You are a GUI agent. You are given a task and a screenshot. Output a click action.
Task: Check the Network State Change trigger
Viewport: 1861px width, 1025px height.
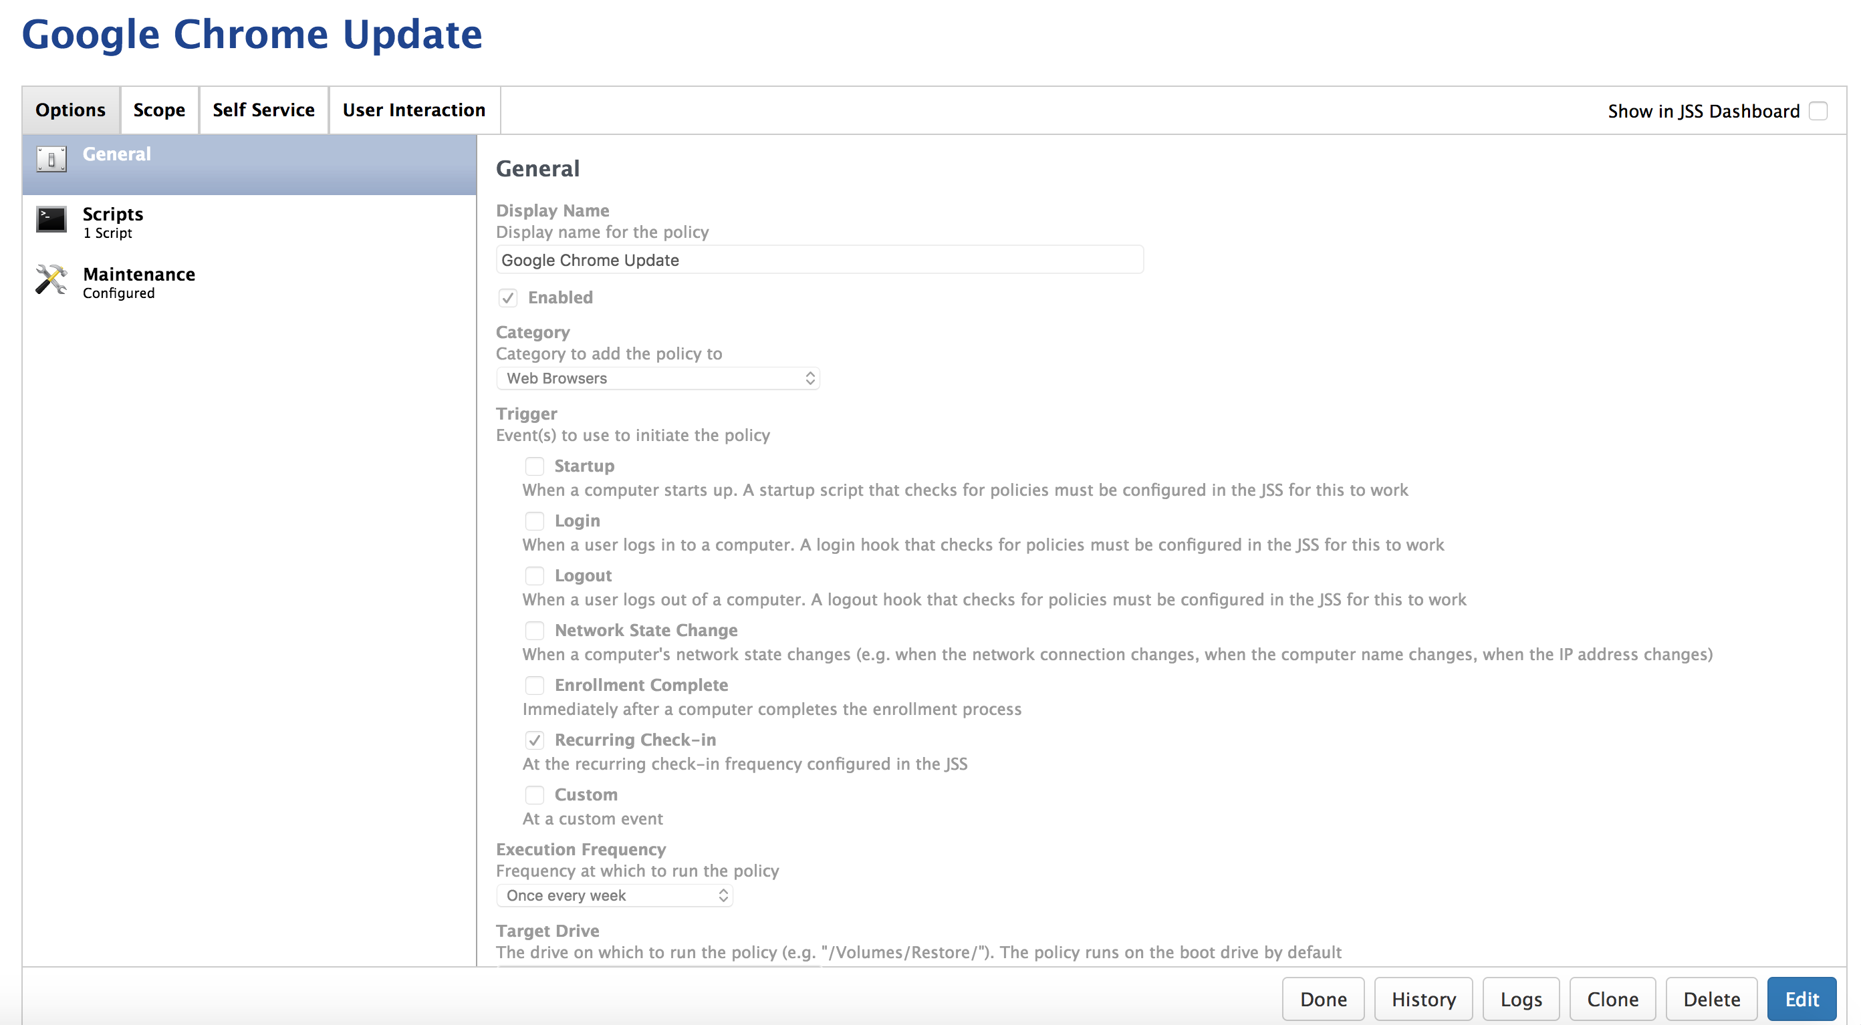[534, 630]
